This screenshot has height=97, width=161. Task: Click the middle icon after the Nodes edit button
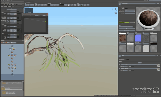pos(72,5)
